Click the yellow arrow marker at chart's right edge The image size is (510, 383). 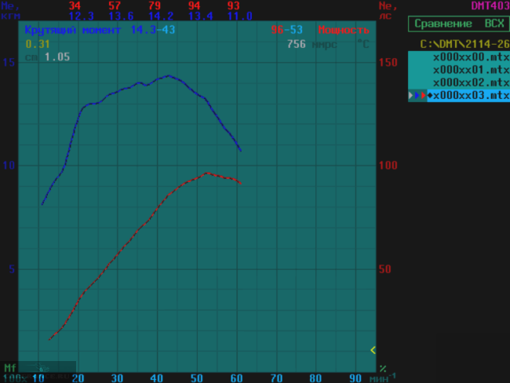coord(373,350)
